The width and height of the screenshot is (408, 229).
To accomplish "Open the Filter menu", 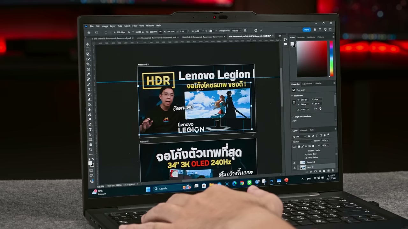I will click(x=135, y=26).
